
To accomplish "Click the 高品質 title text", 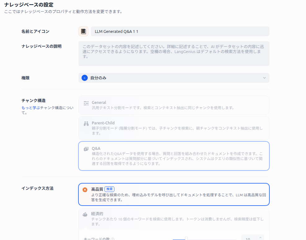I will 97,189.
